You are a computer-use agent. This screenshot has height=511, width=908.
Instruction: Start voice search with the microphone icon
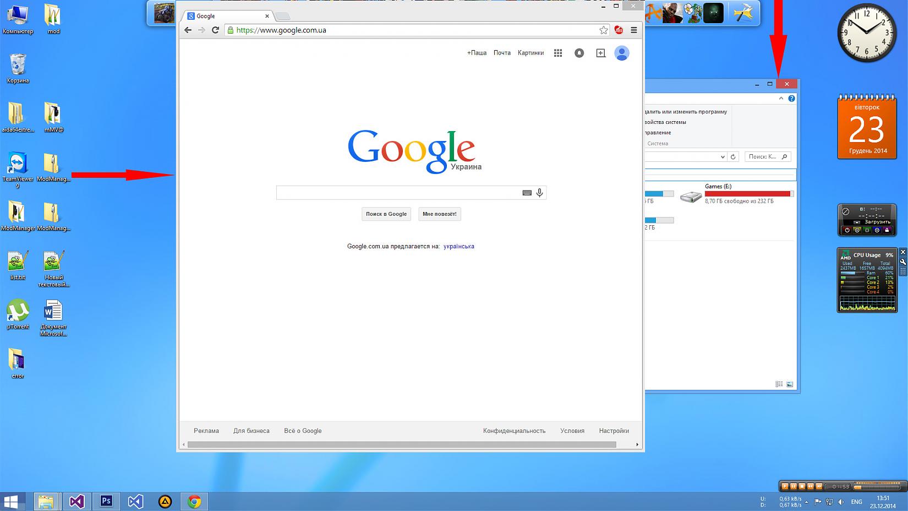pyautogui.click(x=540, y=193)
